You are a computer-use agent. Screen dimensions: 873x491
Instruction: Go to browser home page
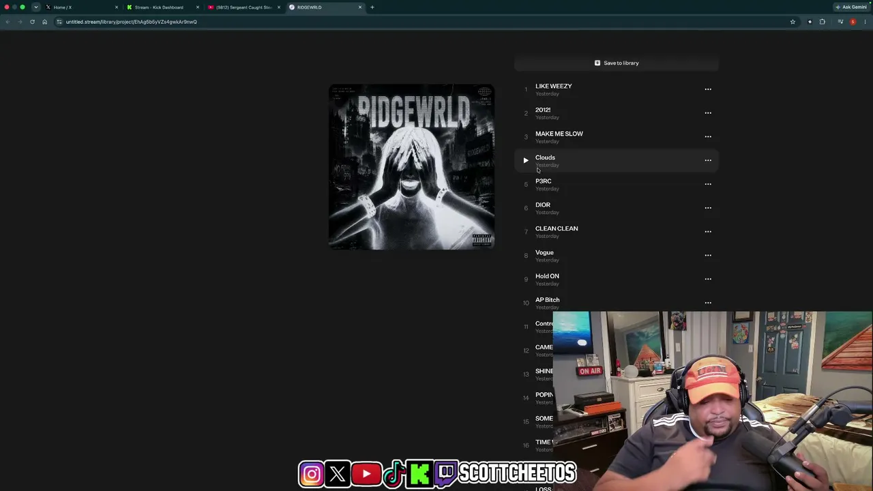pyautogui.click(x=45, y=22)
